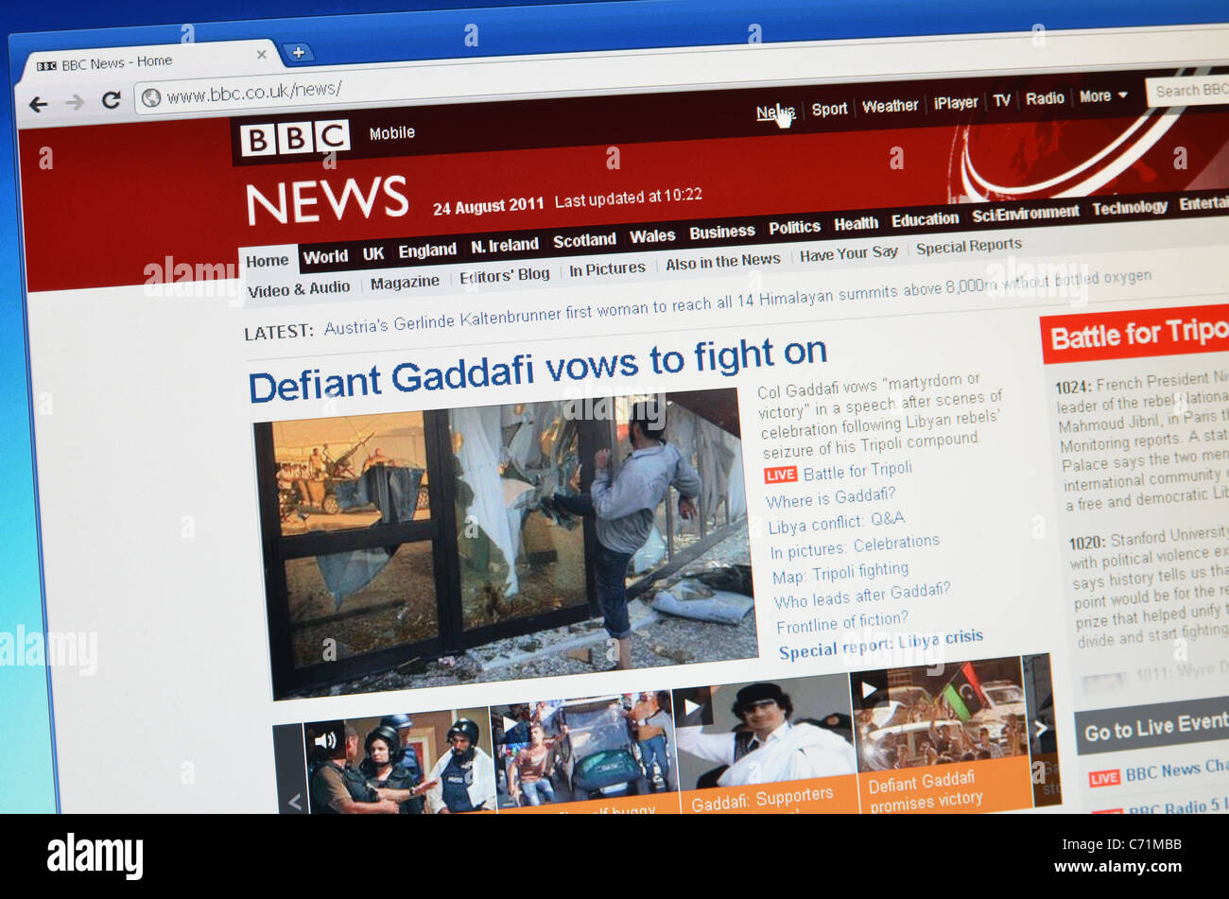Click the BBC logo blocks
Screen dimensions: 1229x899
tap(294, 138)
